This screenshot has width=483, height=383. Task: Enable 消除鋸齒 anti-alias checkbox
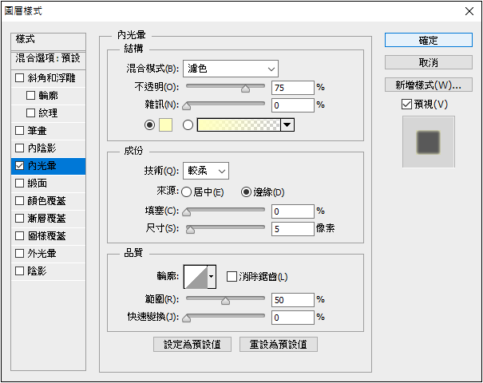pyautogui.click(x=232, y=277)
